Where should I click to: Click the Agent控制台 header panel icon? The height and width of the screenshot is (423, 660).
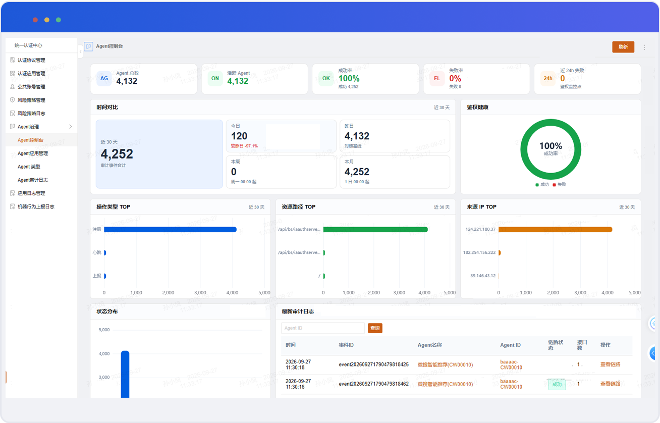pos(88,46)
